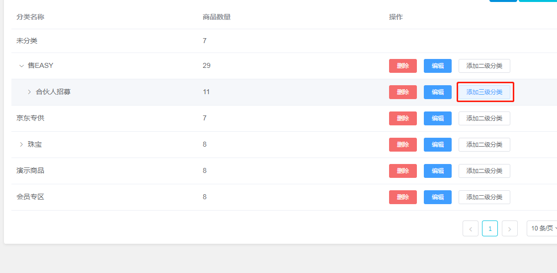
Task: Add second-level category under 会员专区
Action: click(x=484, y=197)
